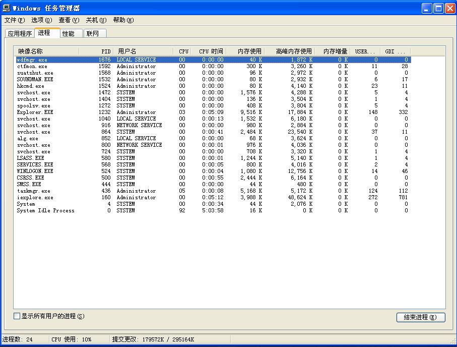
Task: Click CPU time value 5:03:58
Action: pos(213,210)
